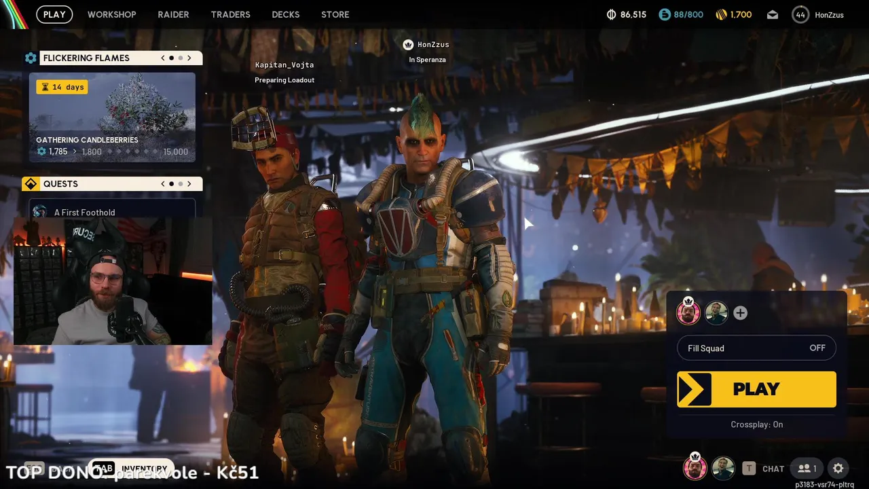Viewport: 869px width, 489px height.
Task: Click the blue stash capacity icon 88/800
Action: [x=665, y=14]
